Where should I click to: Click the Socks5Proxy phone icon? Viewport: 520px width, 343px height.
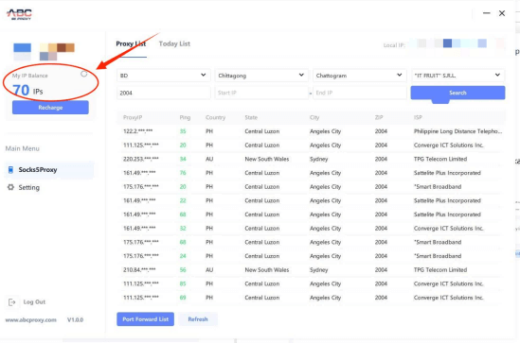coord(10,170)
